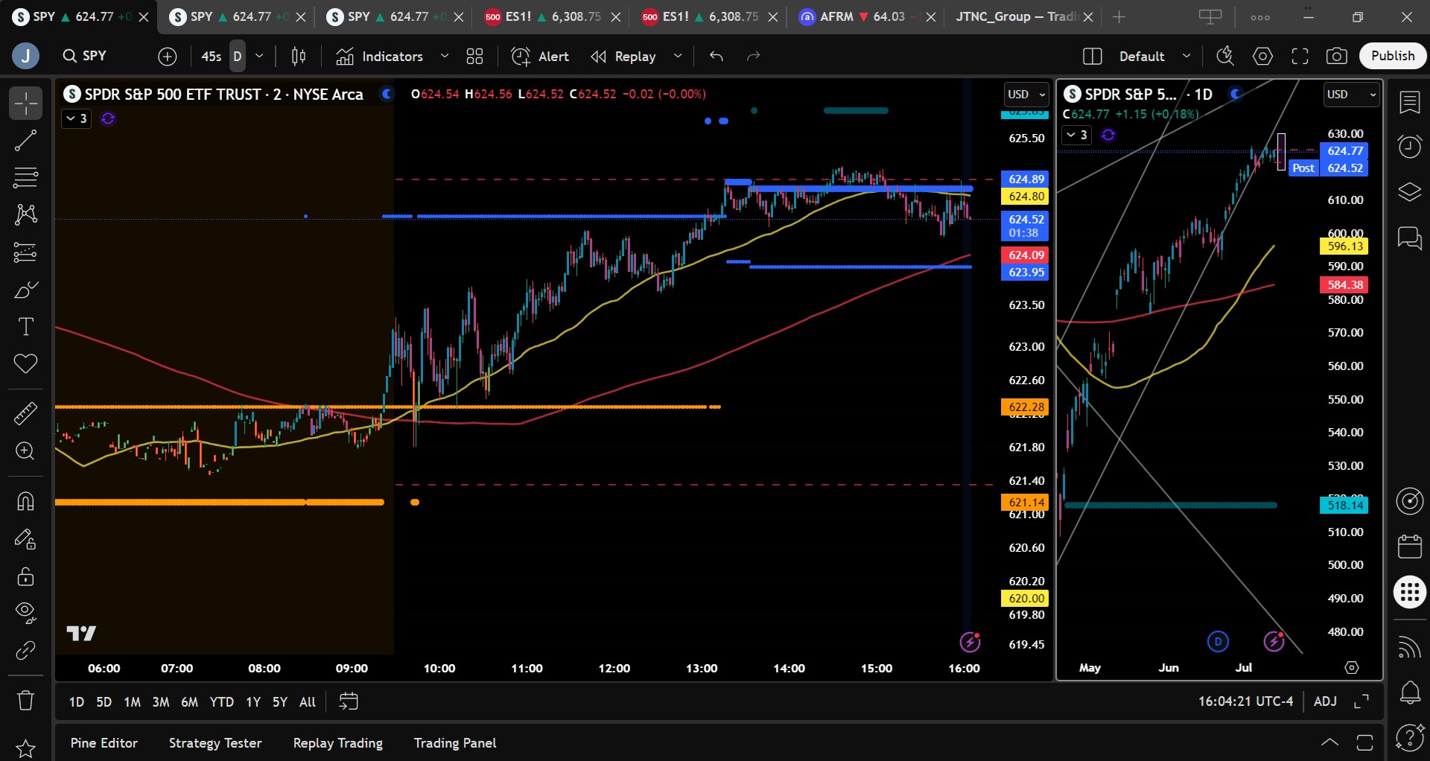
Task: Expand the indicators favorites dropdown
Action: coord(445,57)
